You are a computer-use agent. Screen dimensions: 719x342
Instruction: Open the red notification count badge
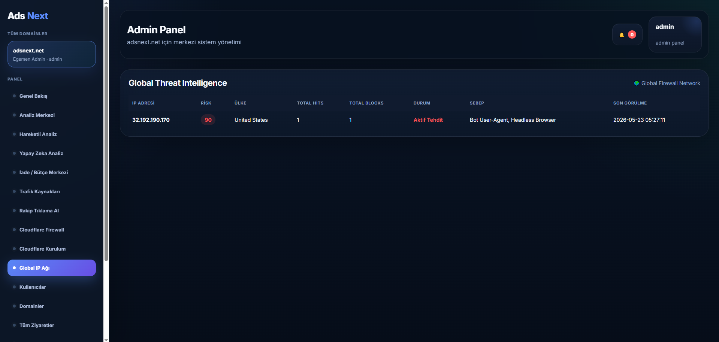[632, 34]
